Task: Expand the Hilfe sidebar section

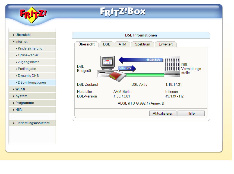Action: point(32,110)
